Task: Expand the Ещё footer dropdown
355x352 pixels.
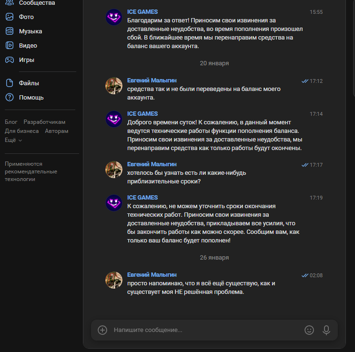Action: coord(13,141)
